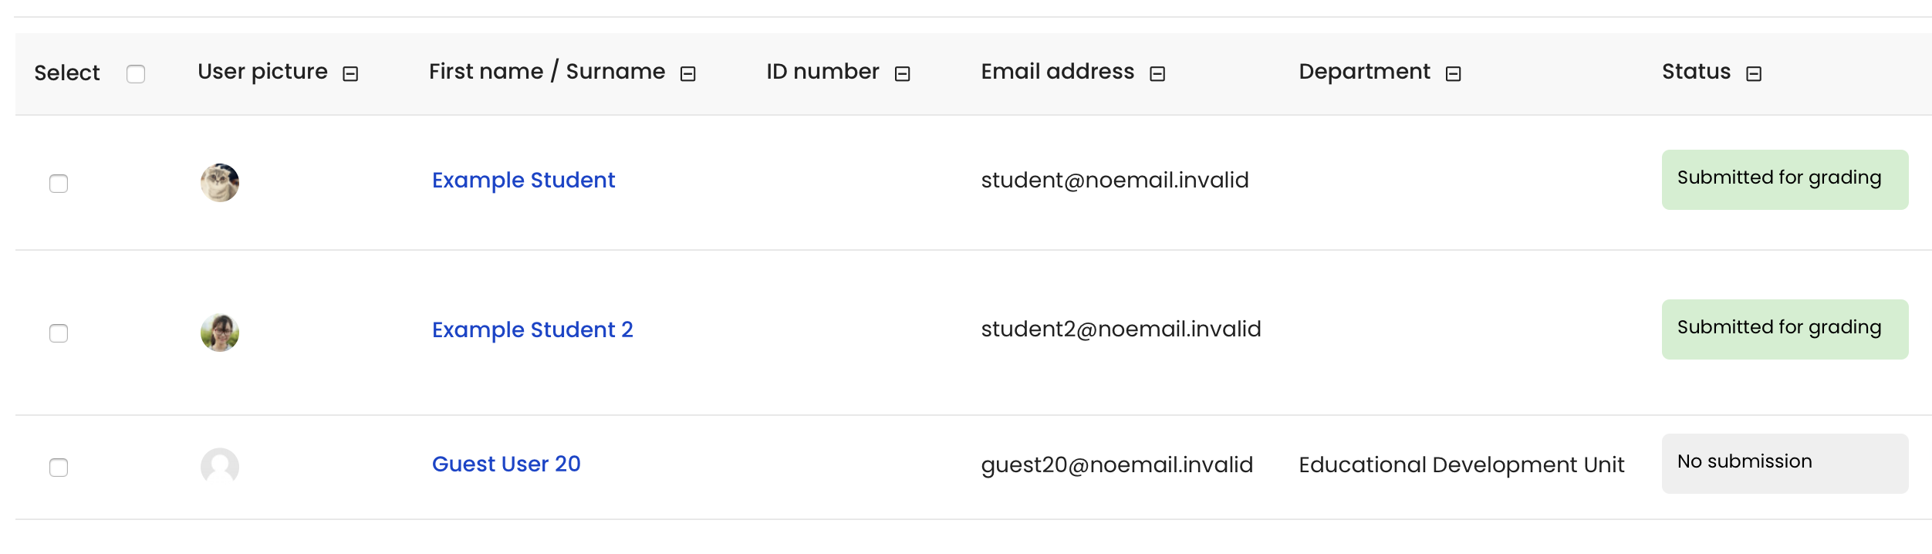Collapse the Department column
The width and height of the screenshot is (1932, 554).
coord(1454,74)
